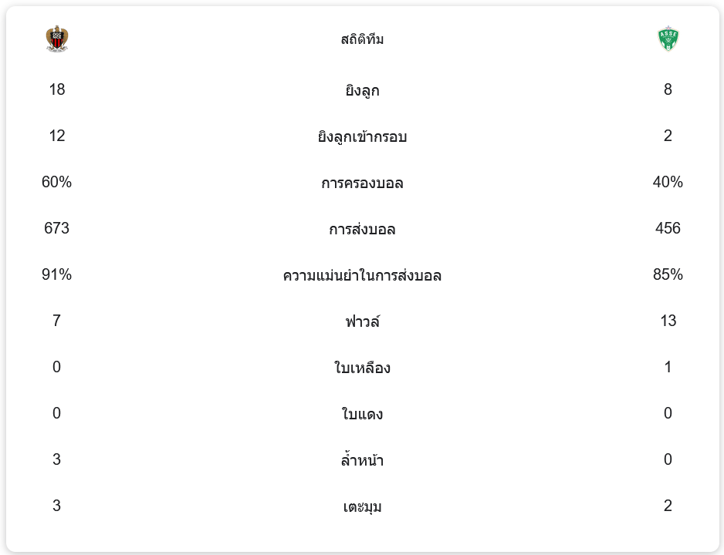Select the 12 shots on target value
Screen dimensions: 724x555
click(x=57, y=136)
